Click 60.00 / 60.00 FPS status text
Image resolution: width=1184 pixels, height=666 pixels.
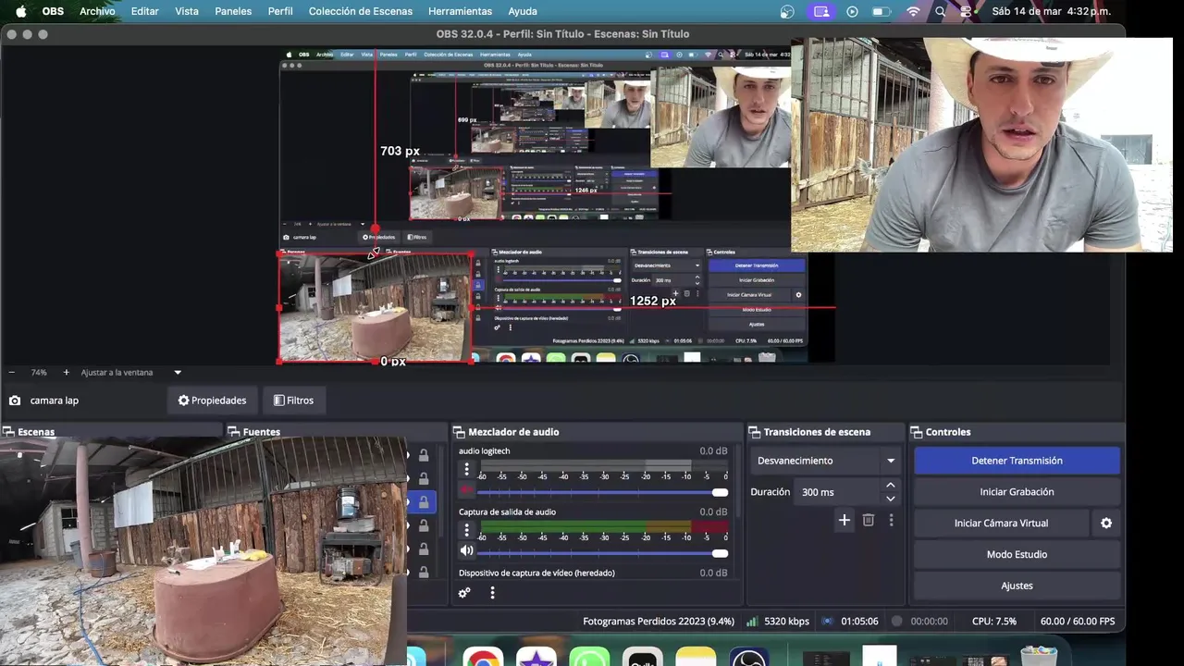1078,622
